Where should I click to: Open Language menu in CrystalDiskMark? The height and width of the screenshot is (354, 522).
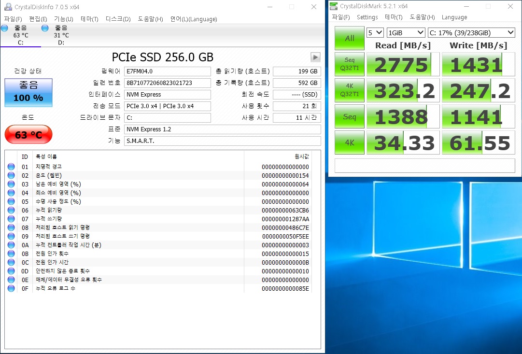454,17
